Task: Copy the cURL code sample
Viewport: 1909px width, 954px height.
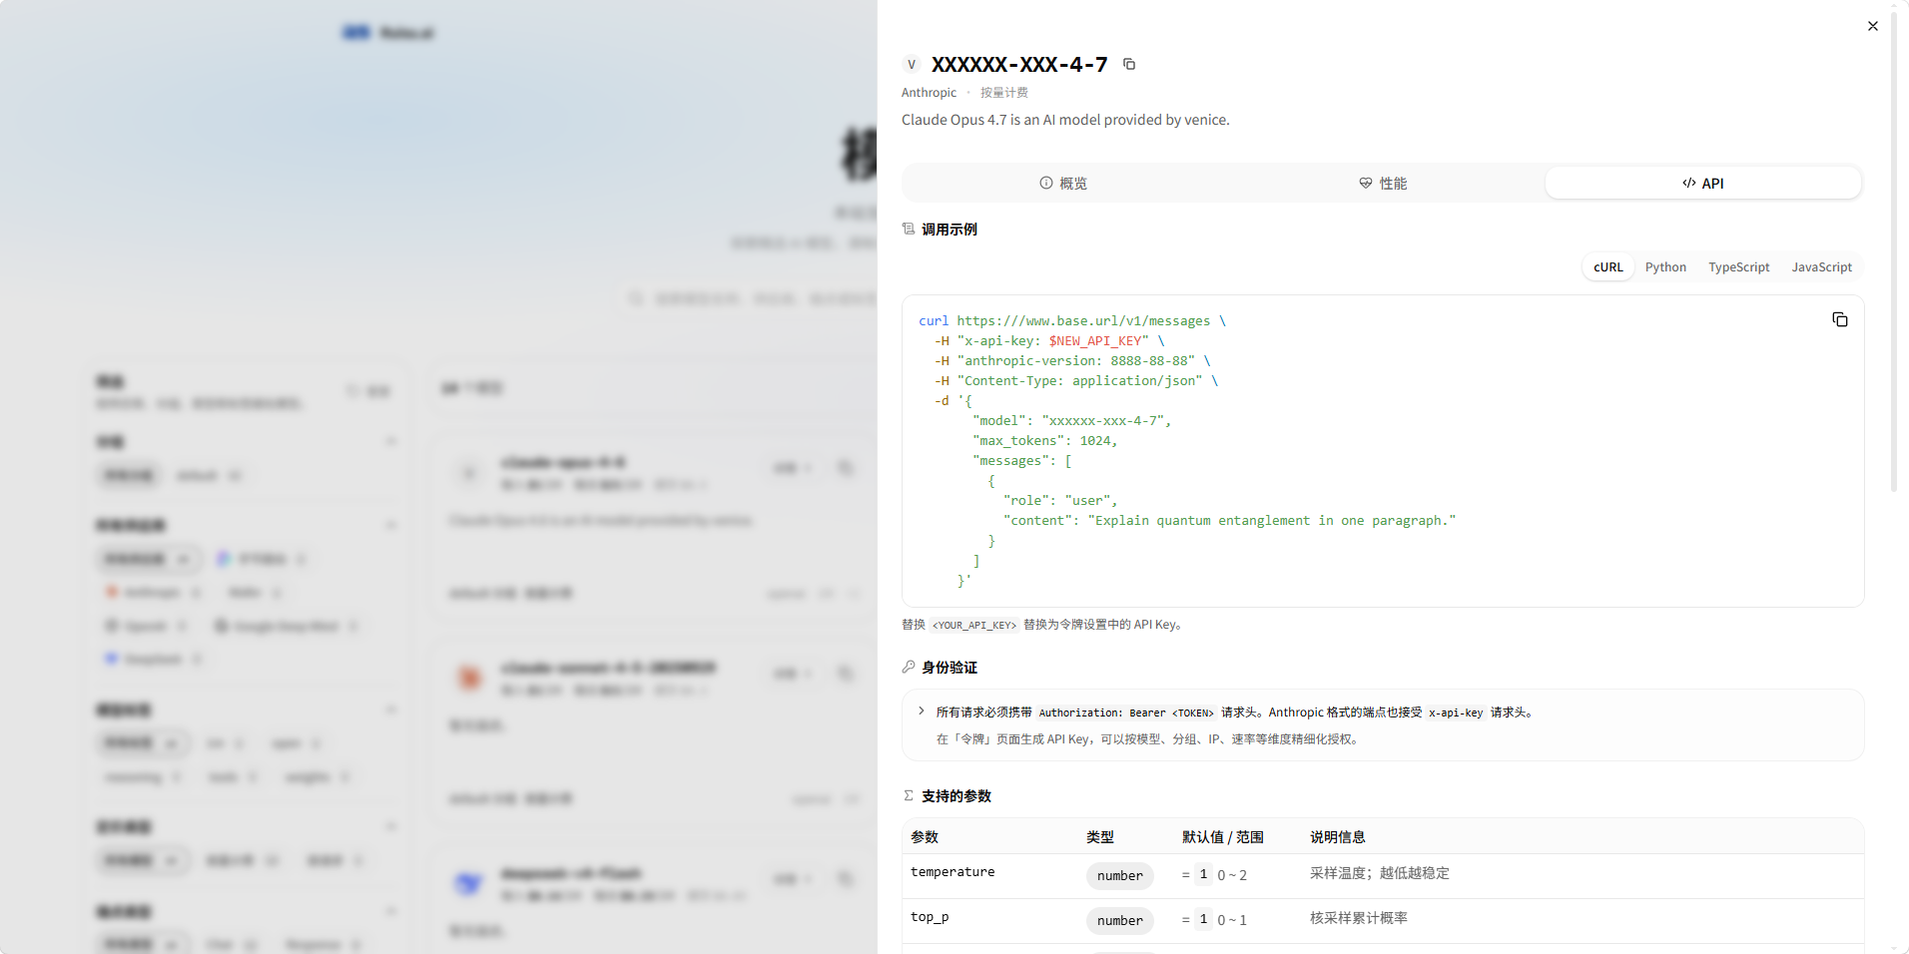Action: tap(1840, 319)
